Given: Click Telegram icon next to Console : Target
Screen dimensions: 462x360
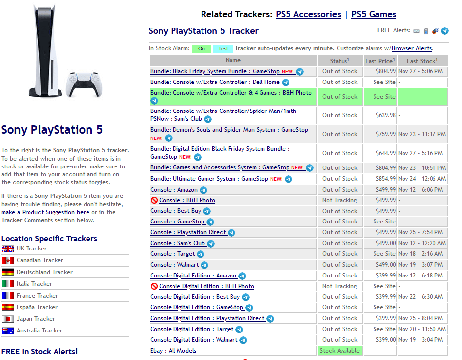Looking at the screenshot, I should click(x=201, y=254).
